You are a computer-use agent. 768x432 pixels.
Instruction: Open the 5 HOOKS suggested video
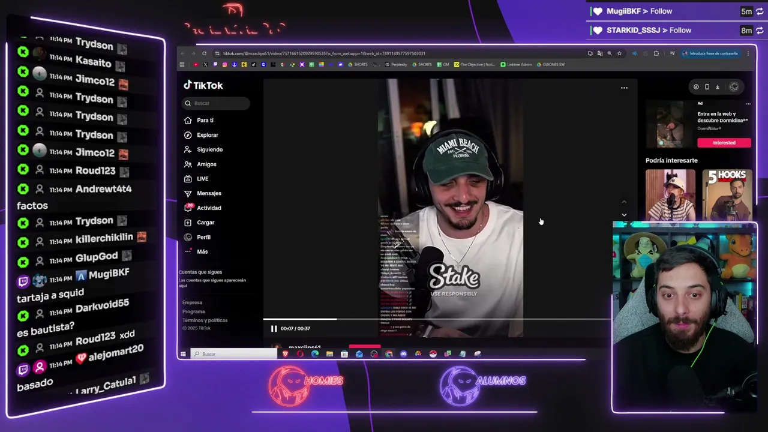tap(727, 194)
